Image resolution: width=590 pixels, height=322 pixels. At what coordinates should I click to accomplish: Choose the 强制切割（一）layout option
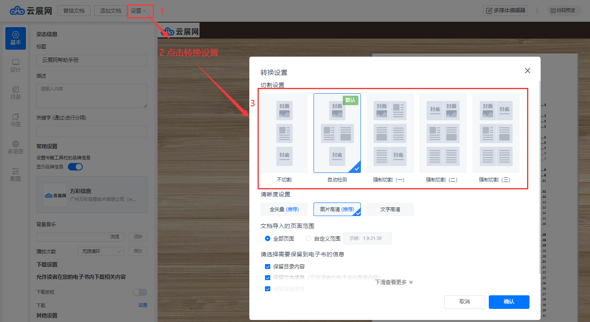pos(390,133)
